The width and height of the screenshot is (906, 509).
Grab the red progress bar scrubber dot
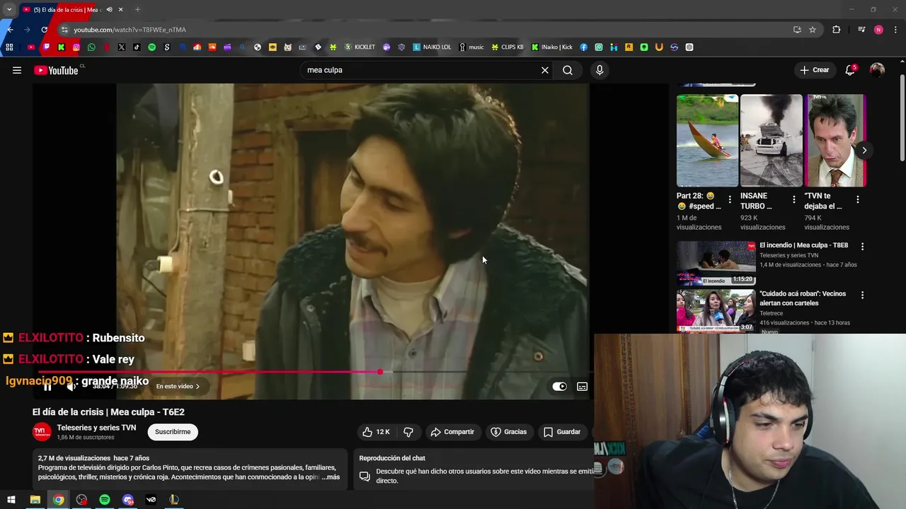380,371
